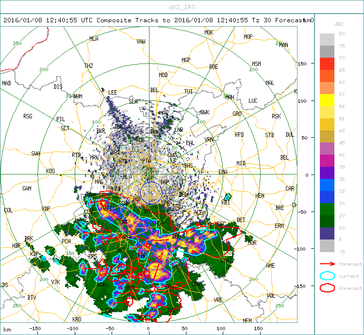Click the MOP station label
Screen dimensions: 364x335
click(x=248, y=37)
